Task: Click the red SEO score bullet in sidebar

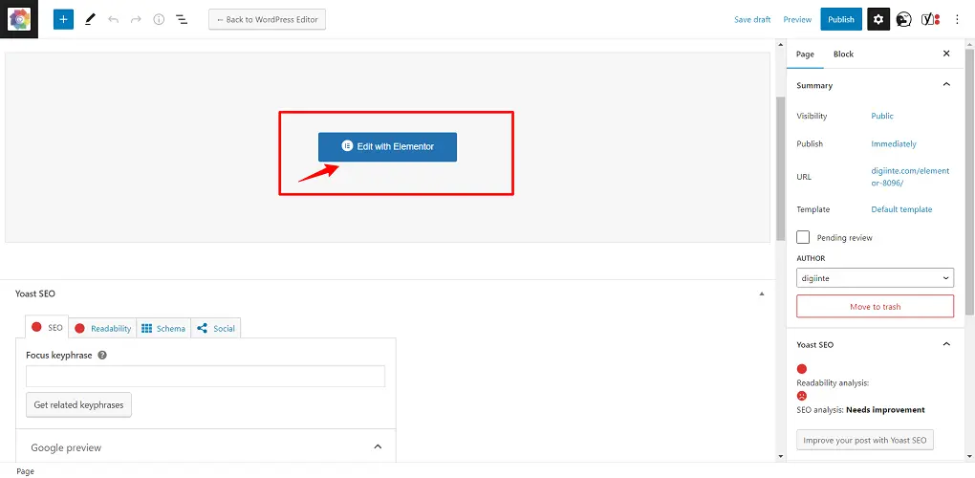Action: 802,369
